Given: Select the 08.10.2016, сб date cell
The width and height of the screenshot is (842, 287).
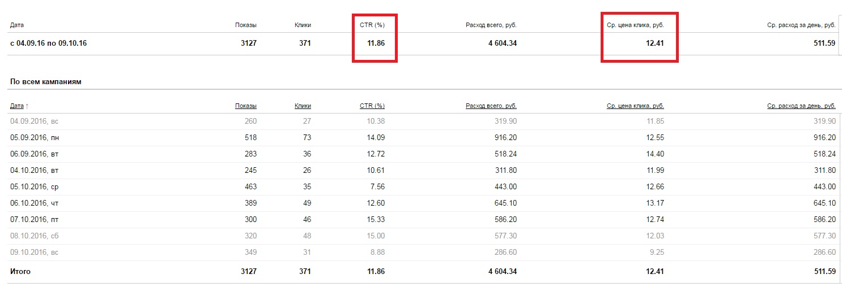Looking at the screenshot, I should 33,236.
